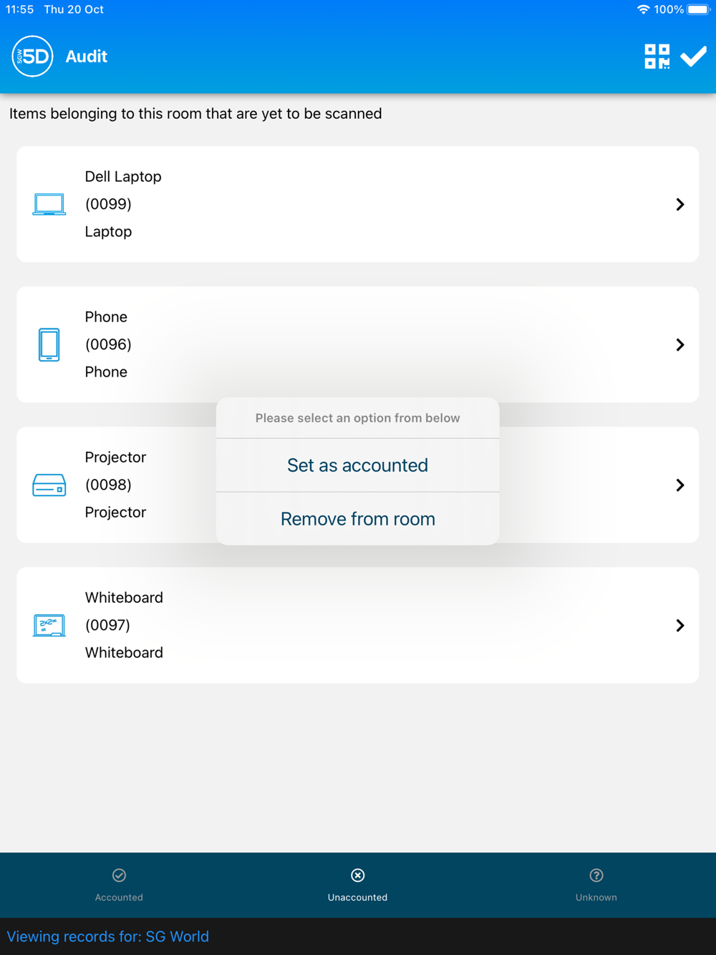Expand the Whiteboard row chevron
The height and width of the screenshot is (955, 716).
(680, 625)
